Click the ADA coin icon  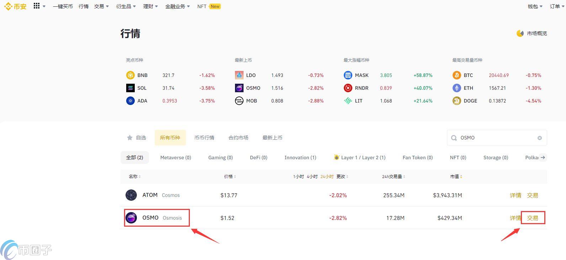tap(130, 101)
